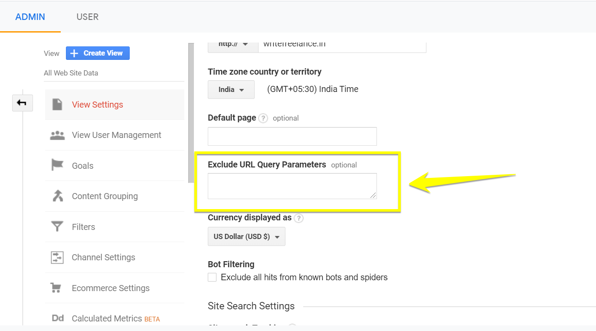Click the Channel Settings arrows icon
The image size is (596, 331).
click(57, 257)
